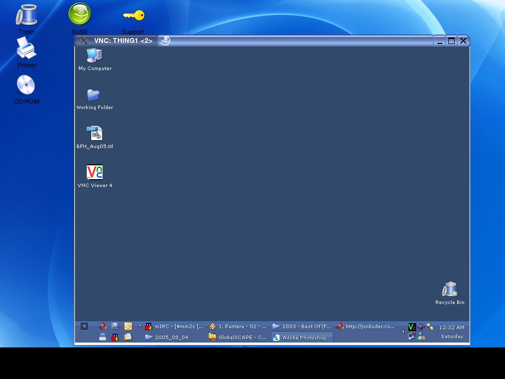Select the BFN_Aug05.tif file icon

(x=94, y=134)
